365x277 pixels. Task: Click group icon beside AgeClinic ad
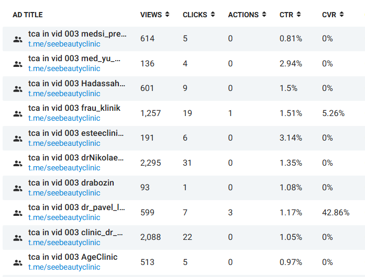(x=18, y=262)
